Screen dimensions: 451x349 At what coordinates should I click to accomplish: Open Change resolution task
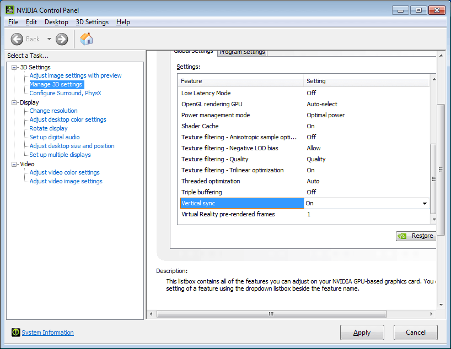(53, 111)
